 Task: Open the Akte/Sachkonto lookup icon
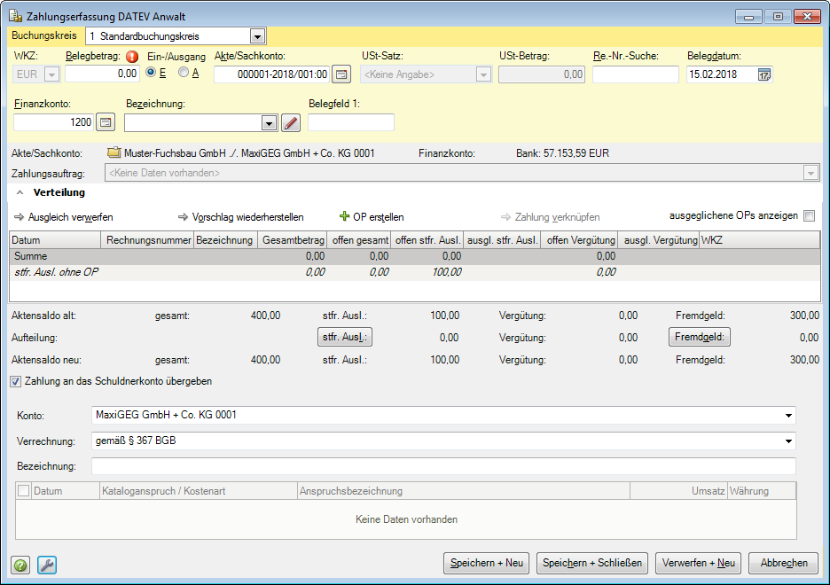point(341,74)
